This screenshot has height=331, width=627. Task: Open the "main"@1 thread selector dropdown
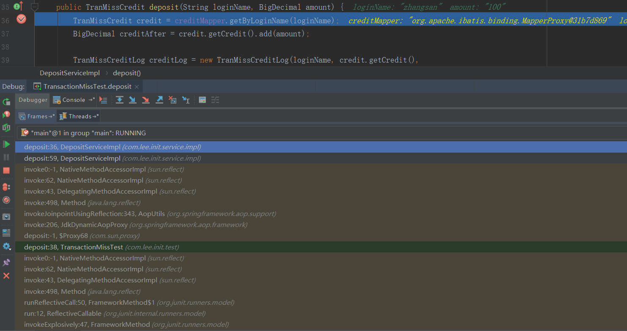[x=322, y=133]
